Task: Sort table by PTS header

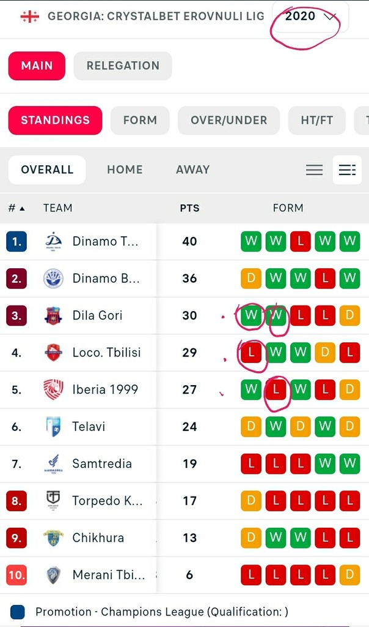Action: [189, 208]
